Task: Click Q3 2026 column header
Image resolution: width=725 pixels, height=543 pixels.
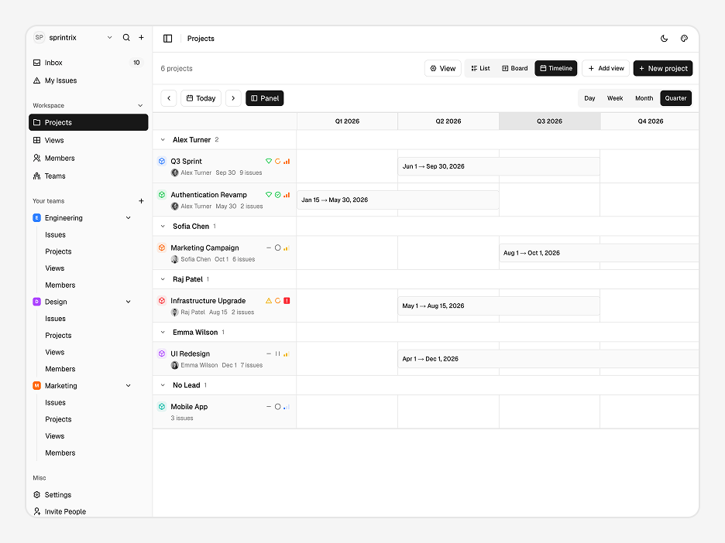Action: tap(549, 121)
